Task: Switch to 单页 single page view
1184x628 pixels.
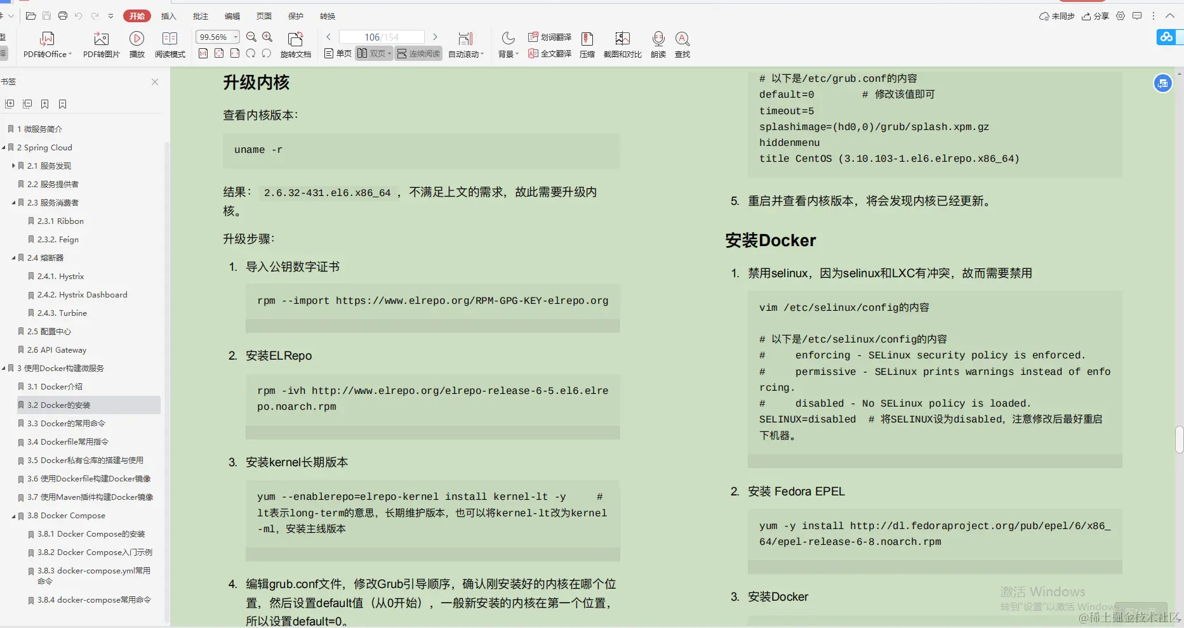Action: coord(338,53)
